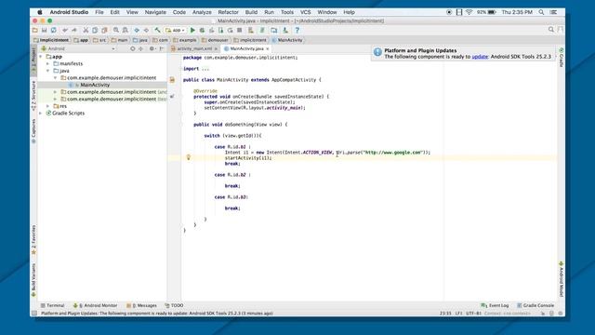Click the Open folder toolbar icon
This screenshot has height=335, width=595.
click(x=35, y=30)
